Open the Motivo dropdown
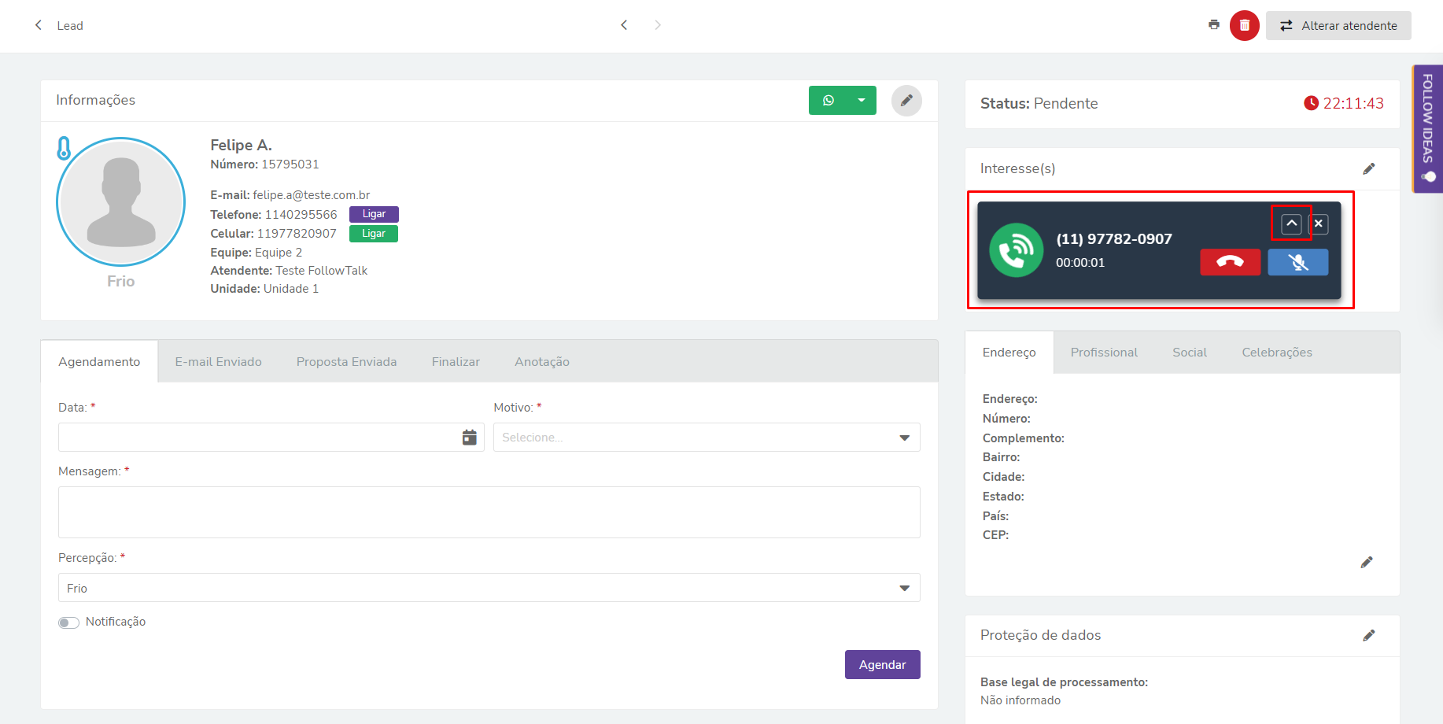This screenshot has height=724, width=1443. [x=707, y=437]
